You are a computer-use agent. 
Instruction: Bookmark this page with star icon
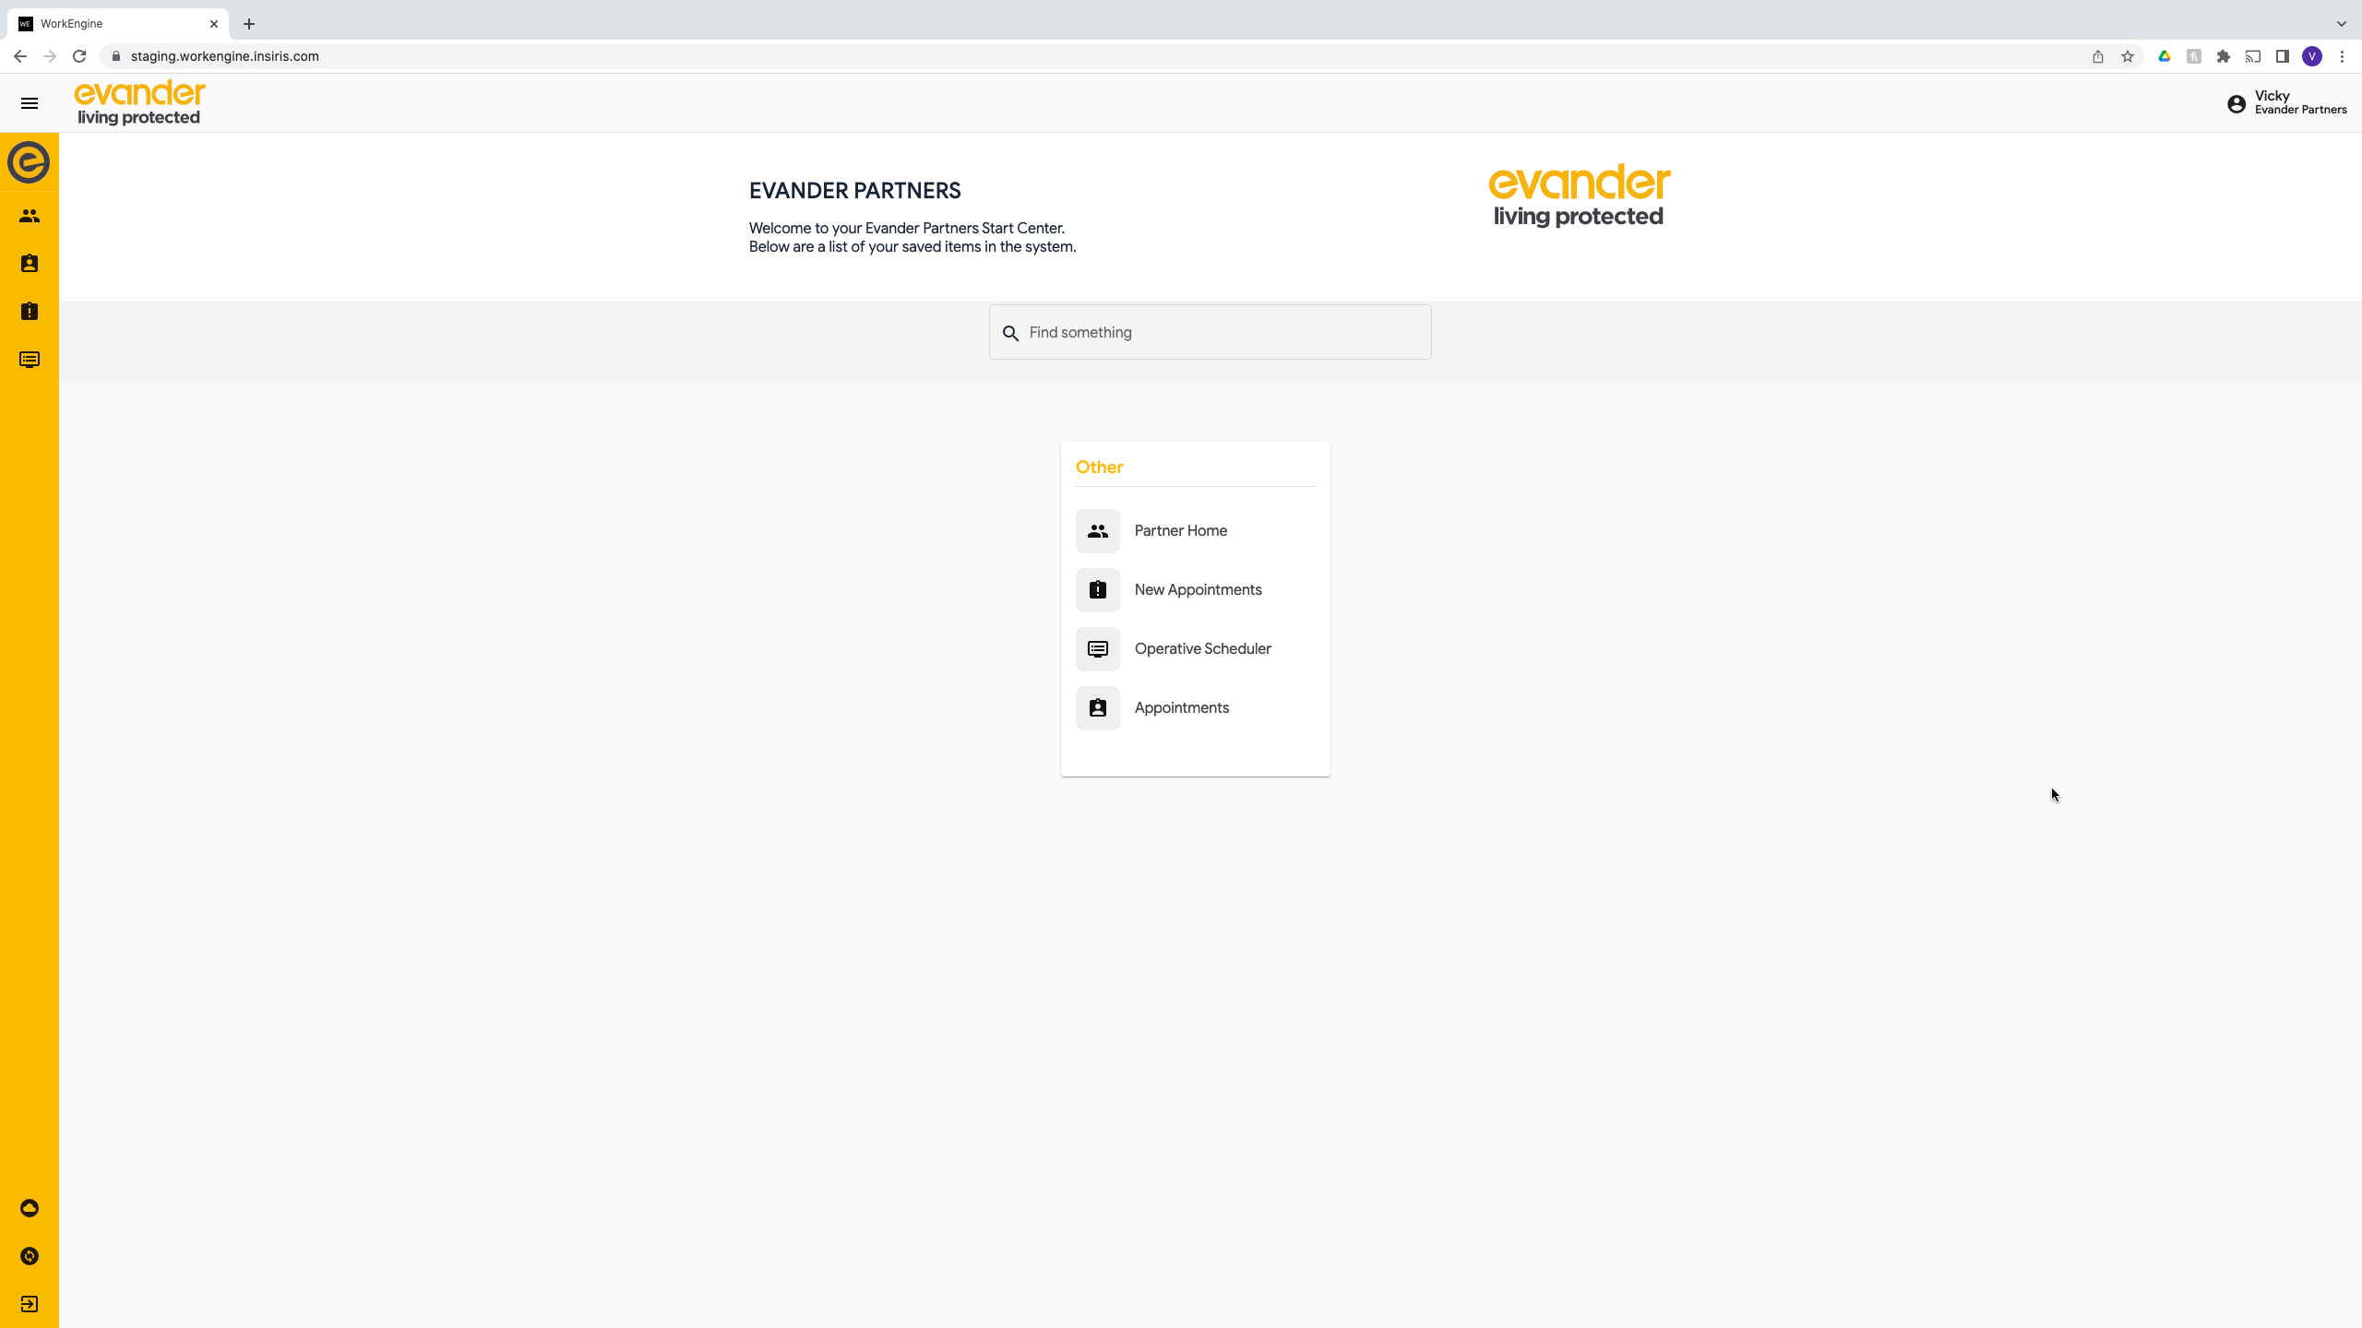click(x=2128, y=56)
